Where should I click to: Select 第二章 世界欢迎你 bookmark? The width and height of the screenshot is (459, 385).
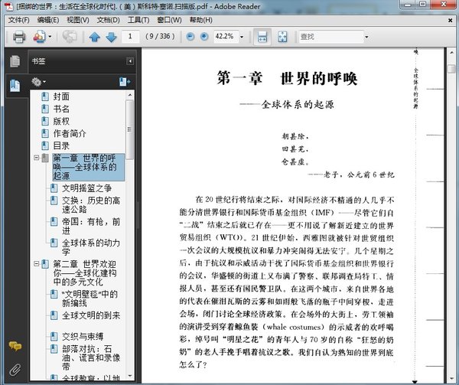[85, 272]
